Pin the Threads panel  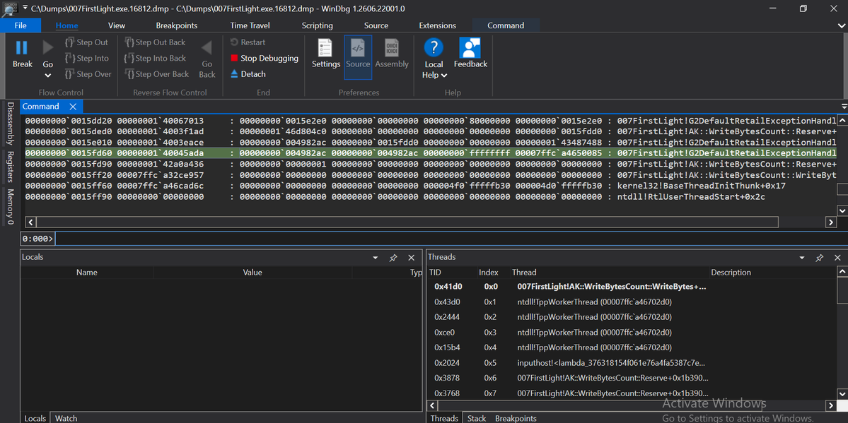(x=819, y=258)
